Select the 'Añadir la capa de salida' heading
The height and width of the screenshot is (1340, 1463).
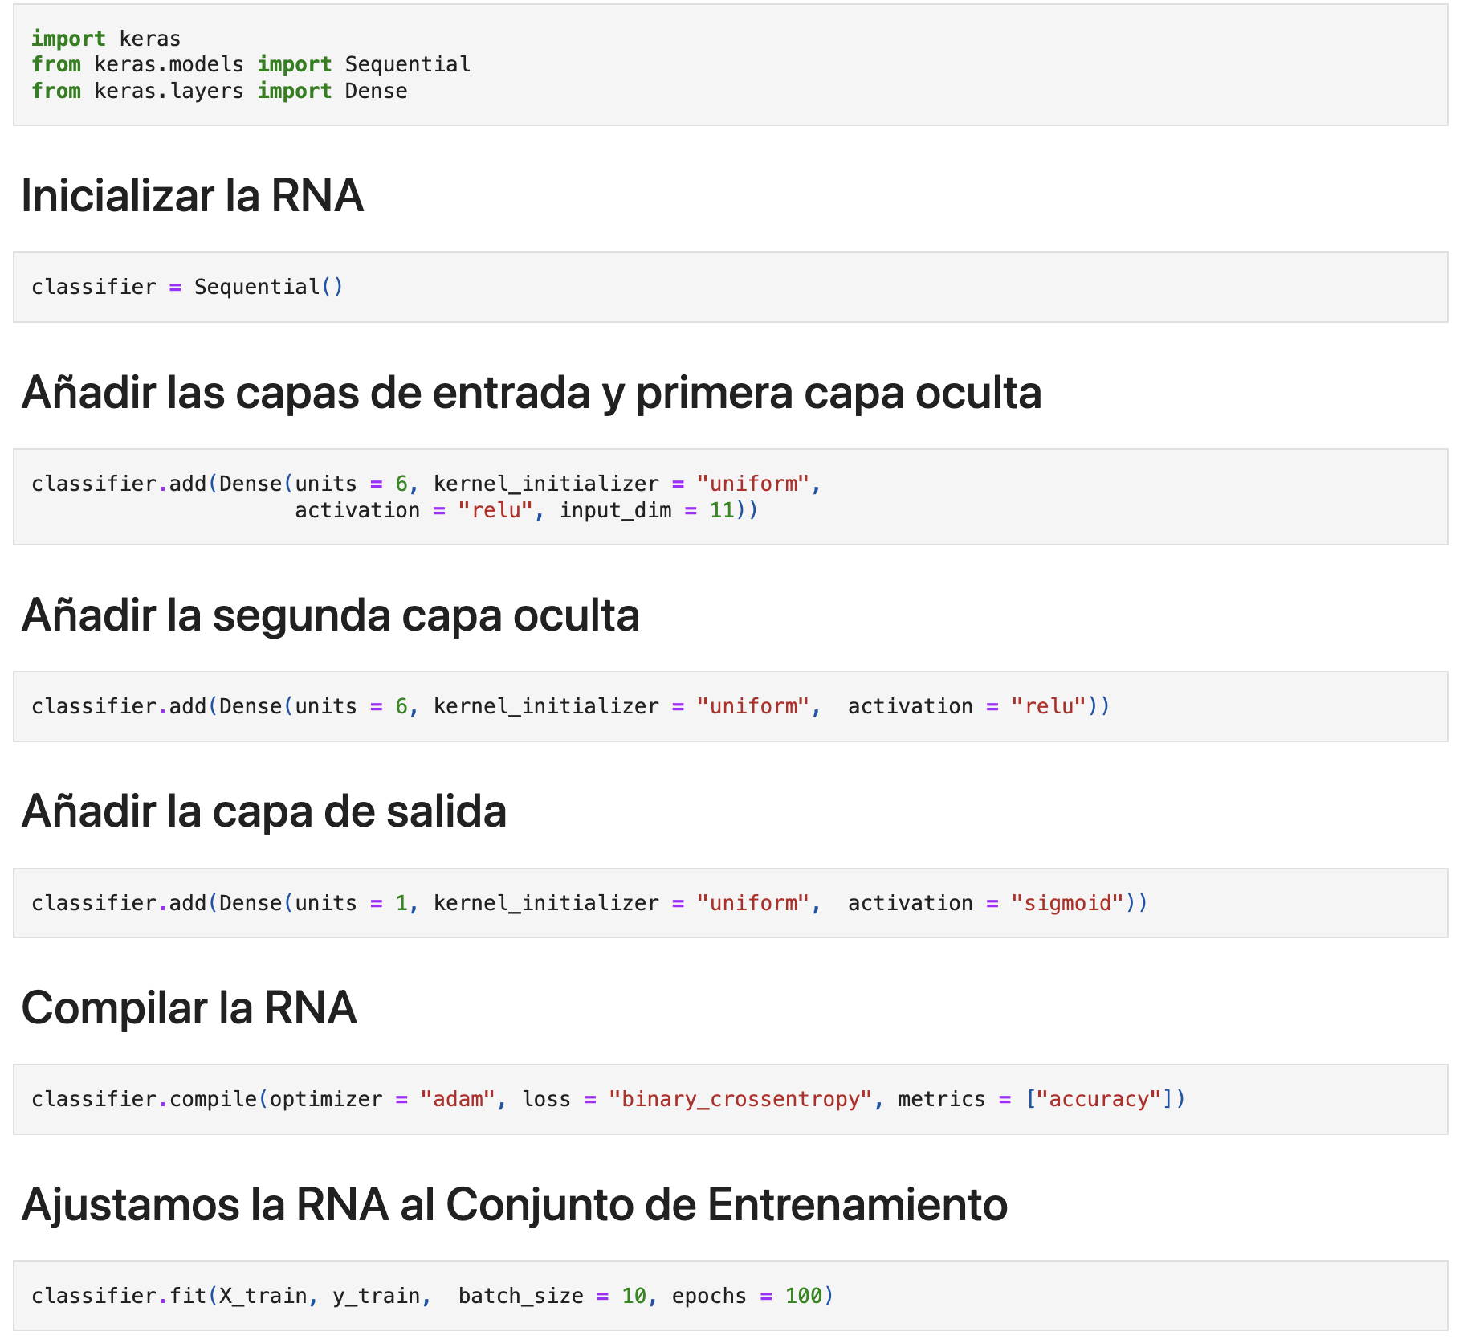point(264,811)
